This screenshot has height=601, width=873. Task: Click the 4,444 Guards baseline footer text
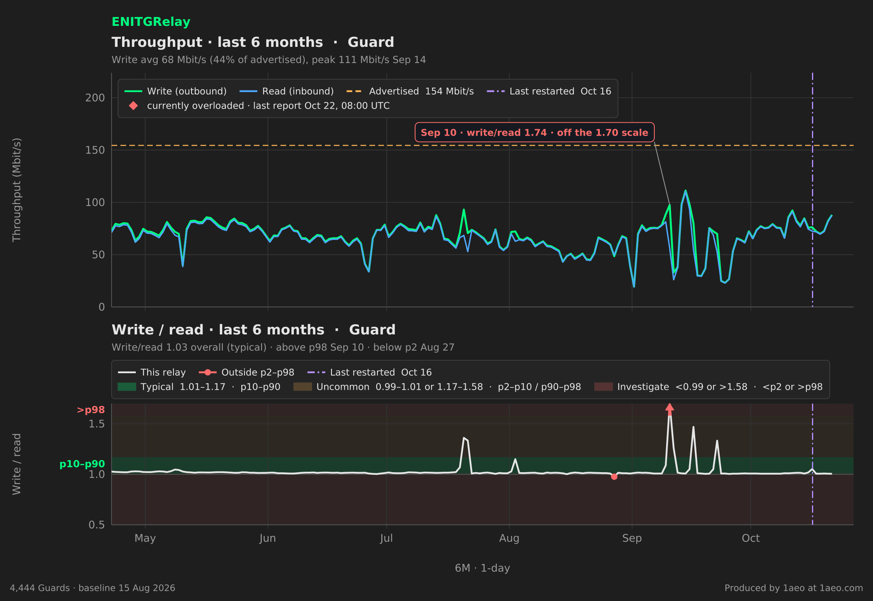93,588
